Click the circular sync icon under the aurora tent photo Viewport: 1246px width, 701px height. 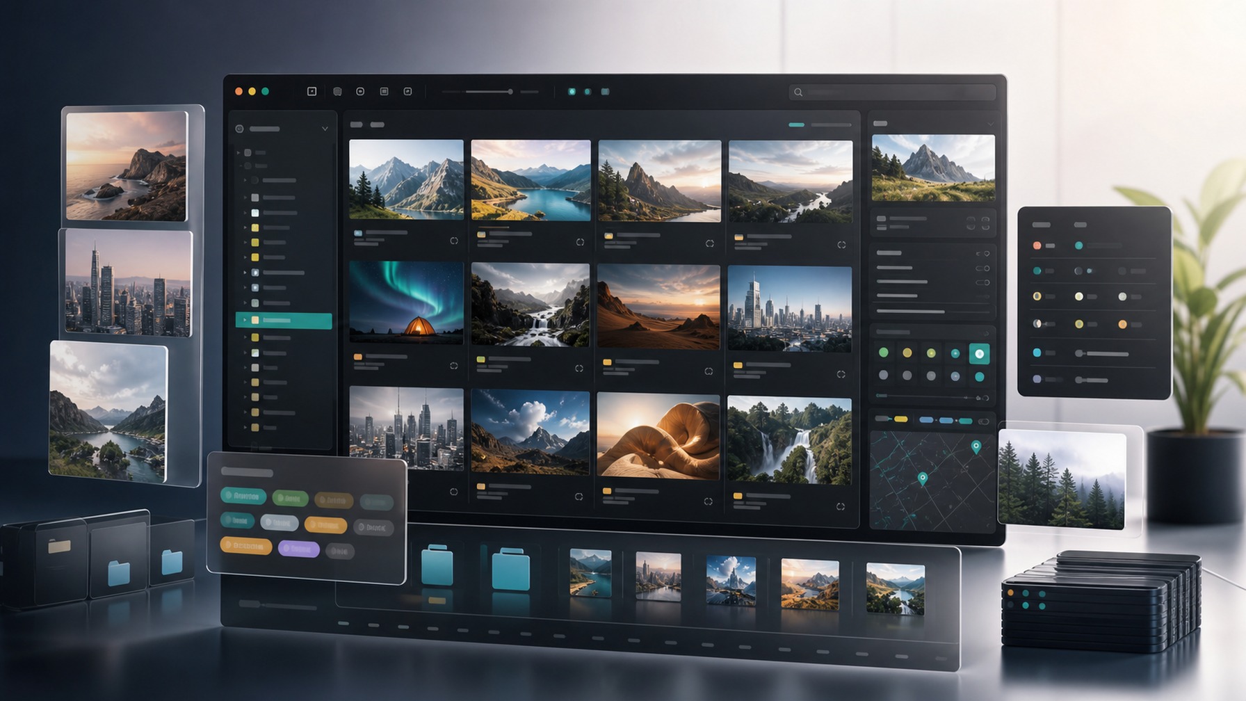coord(453,365)
